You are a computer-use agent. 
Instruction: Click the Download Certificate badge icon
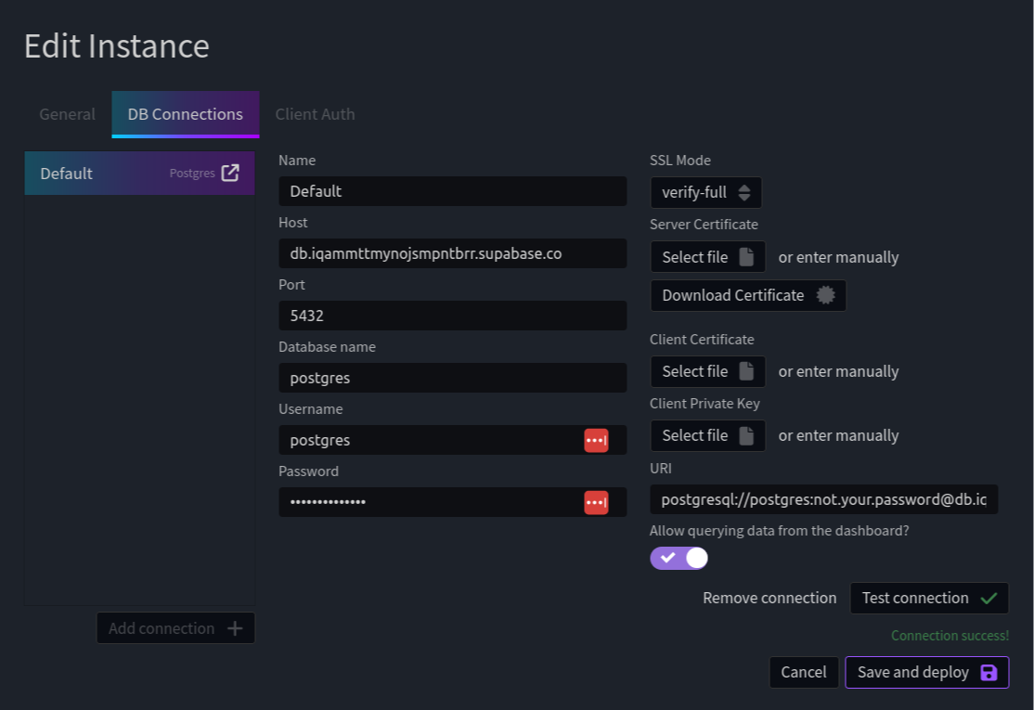point(825,295)
